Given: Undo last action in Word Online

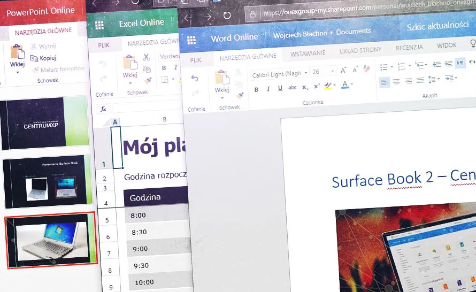Looking at the screenshot, I should pyautogui.click(x=195, y=79).
